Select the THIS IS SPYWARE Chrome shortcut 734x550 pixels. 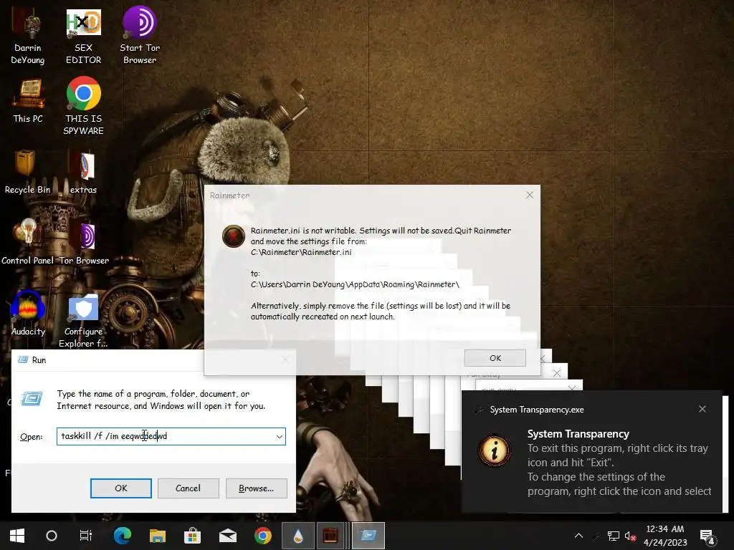[x=83, y=107]
